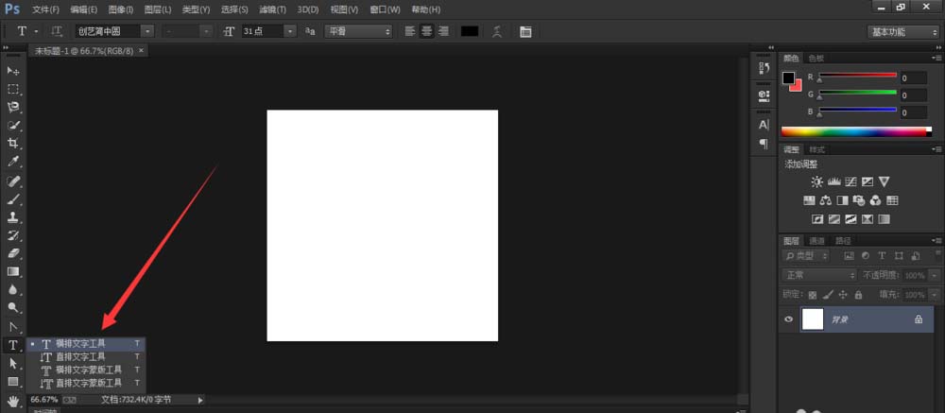The height and width of the screenshot is (413, 945).
Task: Open the character and paragraph panel toggle
Action: [x=524, y=31]
